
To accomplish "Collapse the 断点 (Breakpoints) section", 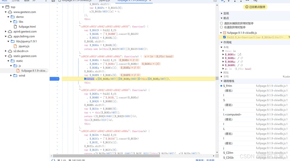I will [x=221, y=18].
